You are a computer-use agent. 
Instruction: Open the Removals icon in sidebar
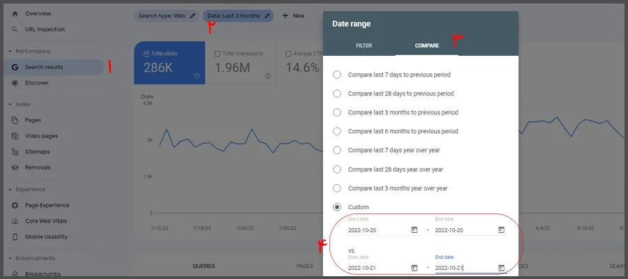(x=15, y=167)
